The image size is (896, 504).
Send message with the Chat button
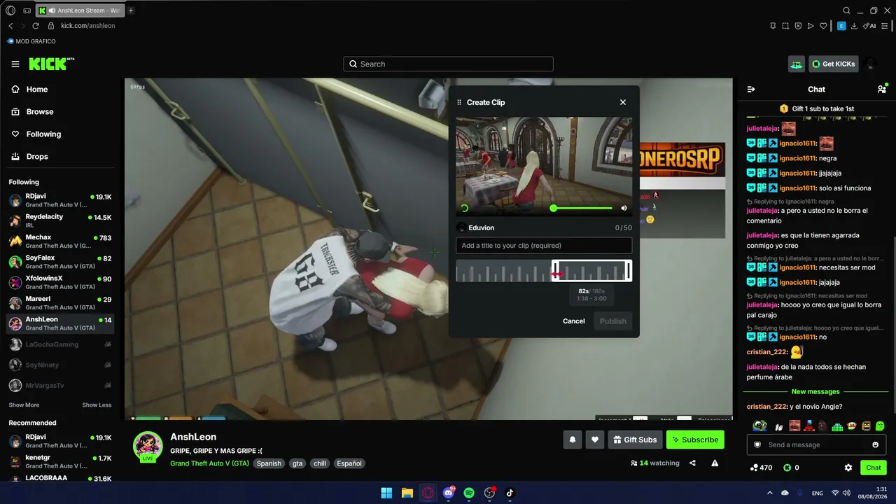[874, 468]
